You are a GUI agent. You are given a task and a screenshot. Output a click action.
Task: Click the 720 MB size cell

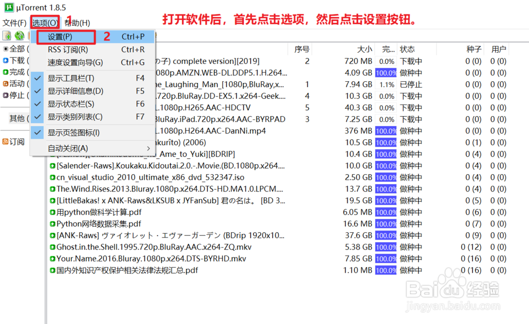(x=358, y=61)
